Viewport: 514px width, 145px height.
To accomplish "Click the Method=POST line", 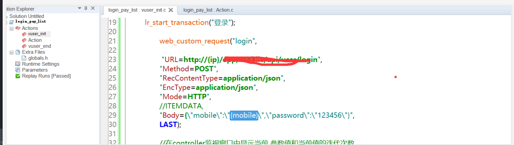I will click(188, 69).
